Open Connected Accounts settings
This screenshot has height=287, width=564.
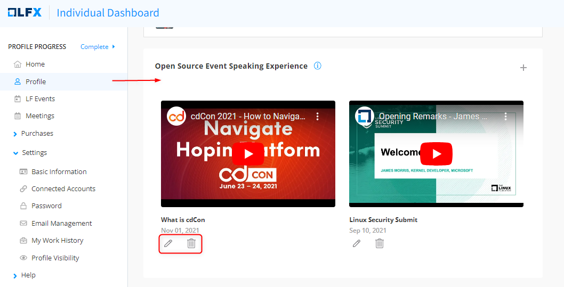(63, 189)
